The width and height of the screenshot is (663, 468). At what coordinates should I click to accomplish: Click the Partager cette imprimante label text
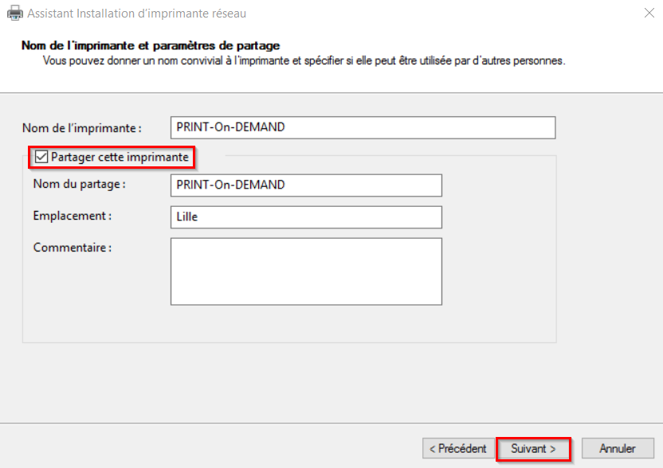(x=120, y=157)
